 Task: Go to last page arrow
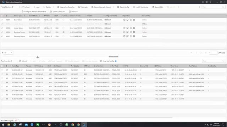(206, 53)
